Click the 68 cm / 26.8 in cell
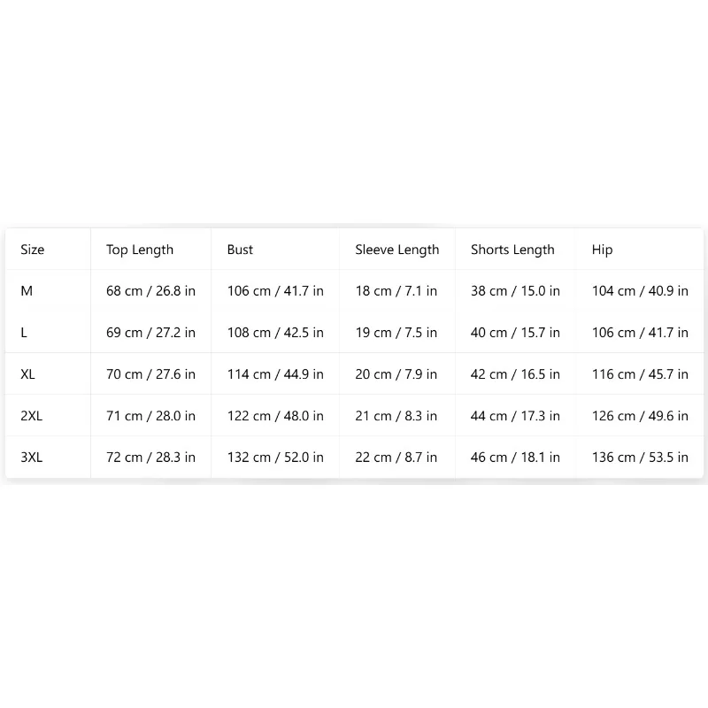 point(150,291)
